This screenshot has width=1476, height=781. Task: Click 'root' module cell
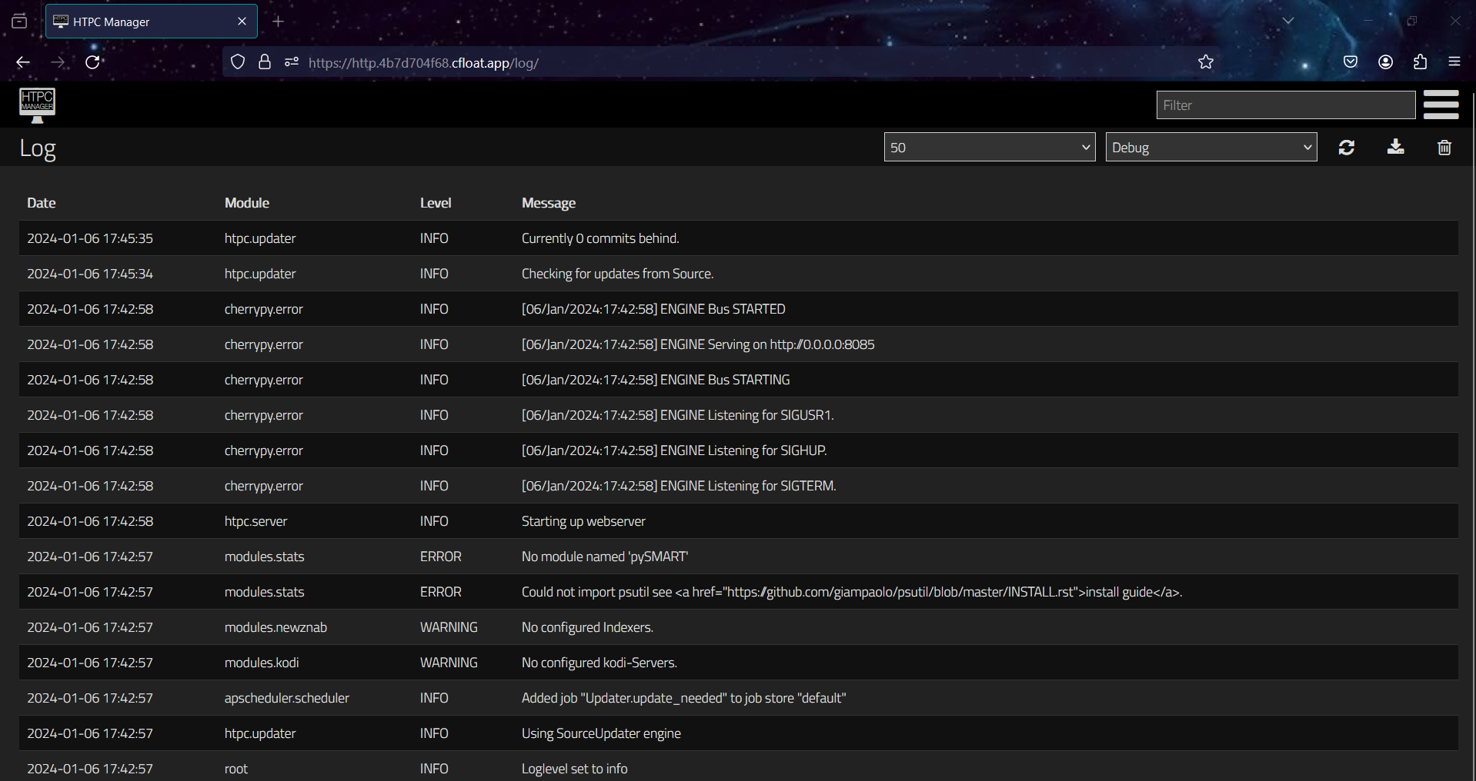coord(236,769)
